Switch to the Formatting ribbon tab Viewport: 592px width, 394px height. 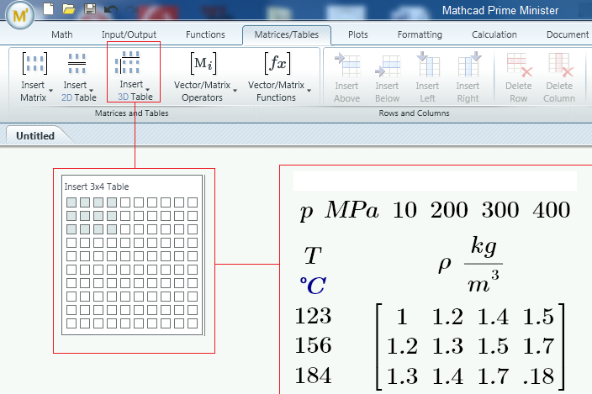(x=420, y=34)
